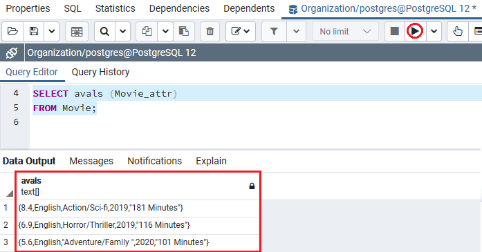This screenshot has height=252, width=482.
Task: Delete rows trash icon
Action: [x=210, y=31]
